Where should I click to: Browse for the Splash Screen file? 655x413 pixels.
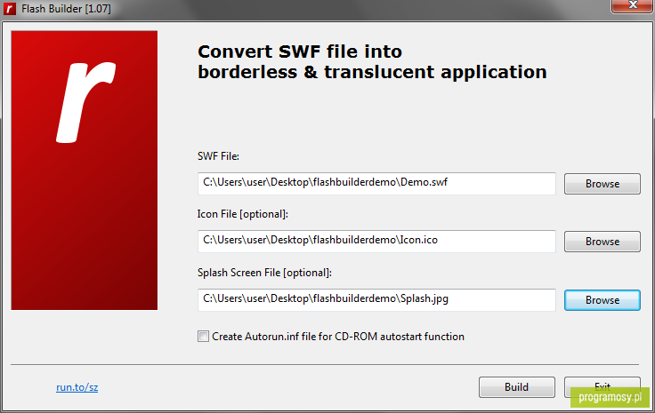click(x=602, y=300)
